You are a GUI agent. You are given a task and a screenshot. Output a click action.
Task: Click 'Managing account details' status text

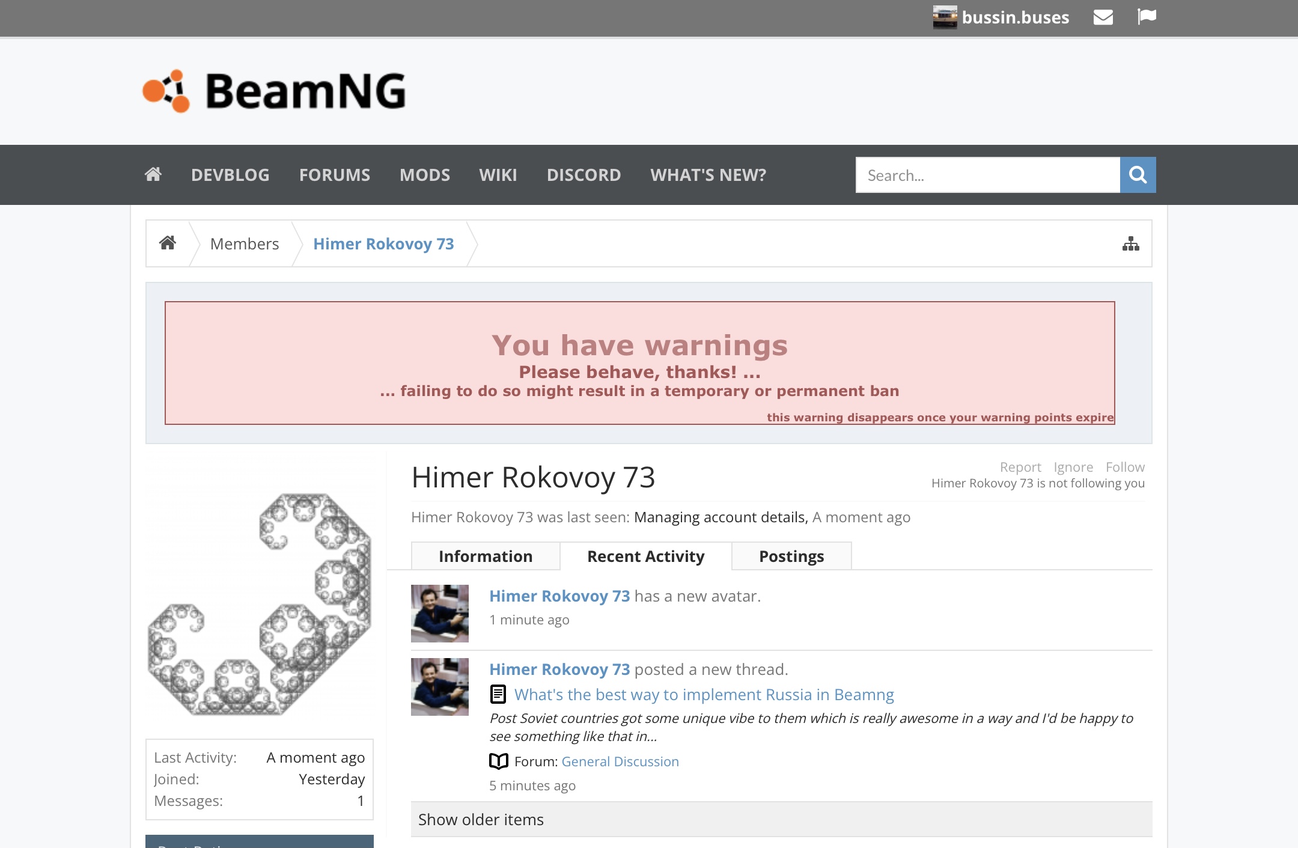[721, 517]
